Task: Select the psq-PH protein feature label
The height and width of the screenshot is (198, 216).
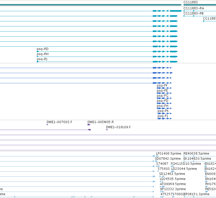Action: tap(162, 106)
